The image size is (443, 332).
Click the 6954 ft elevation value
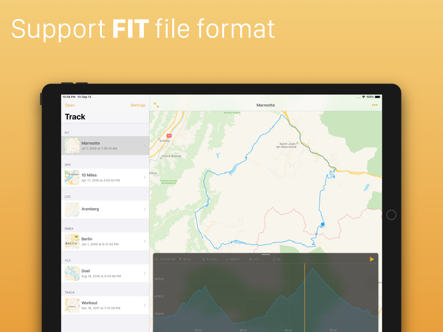tap(235, 259)
